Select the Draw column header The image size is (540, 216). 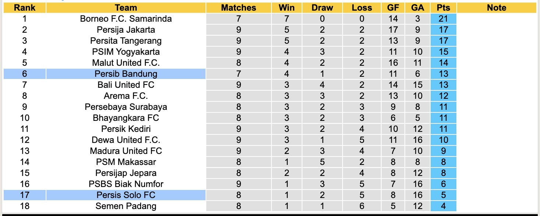coord(322,8)
